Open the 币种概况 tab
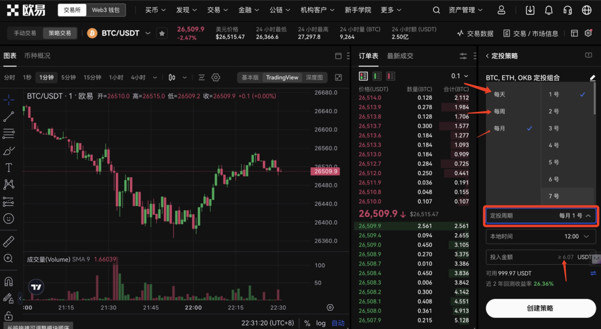Screen dimensions: 601x329 pyautogui.click(x=37, y=56)
